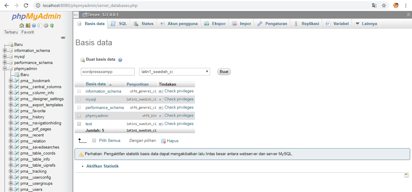Open the Chrome three-dot menu
Viewport: 412px width, 192px height.
(x=406, y=5)
